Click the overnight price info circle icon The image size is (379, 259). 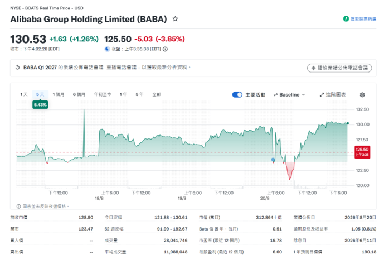(x=165, y=49)
